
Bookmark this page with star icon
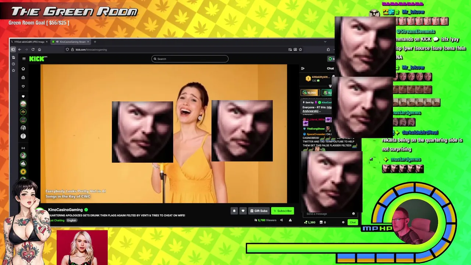point(300,49)
